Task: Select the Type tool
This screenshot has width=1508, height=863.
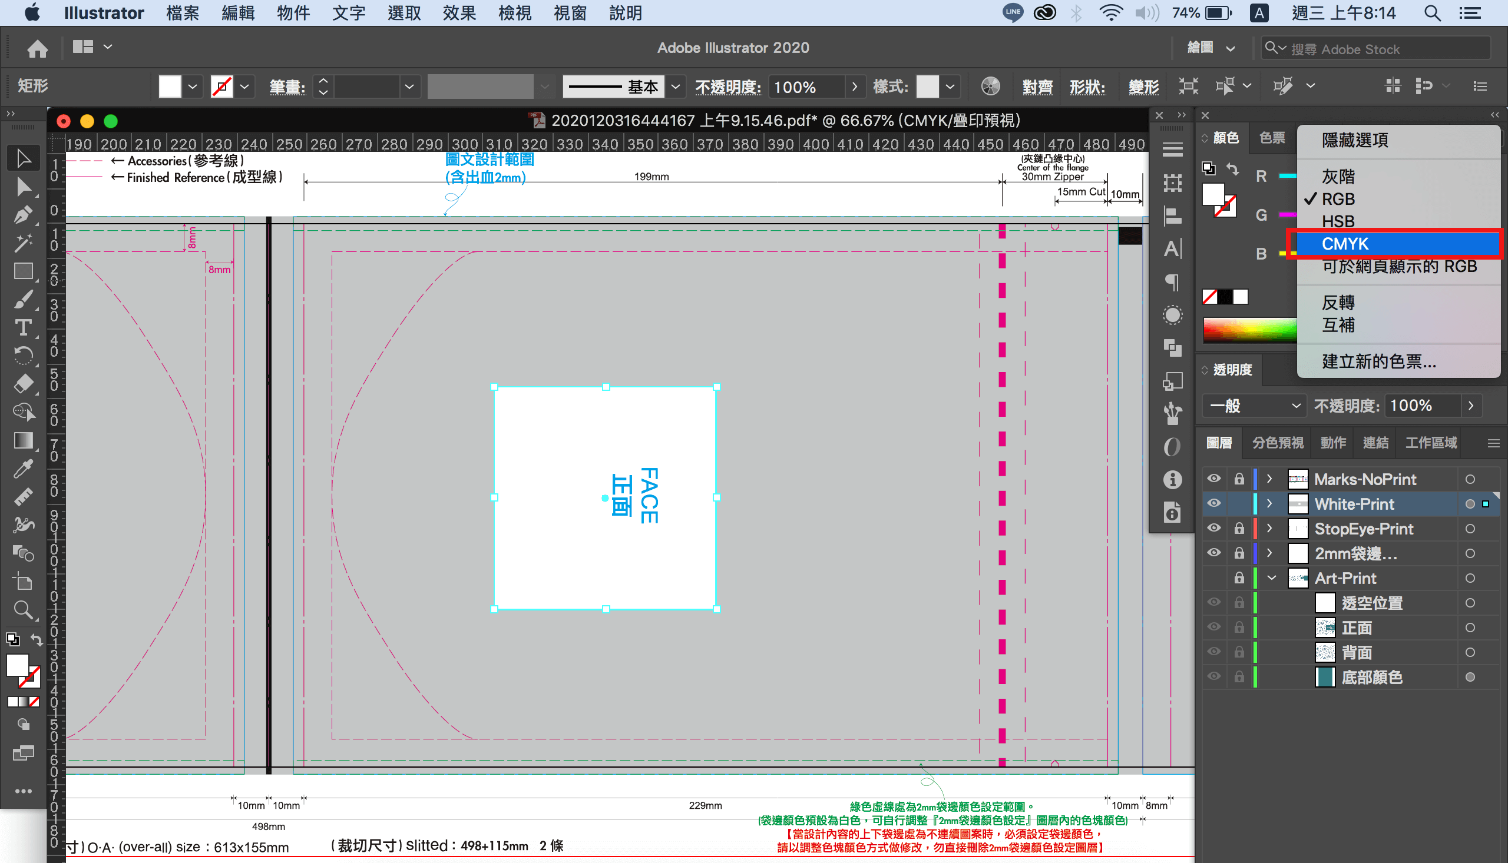Action: (x=23, y=327)
